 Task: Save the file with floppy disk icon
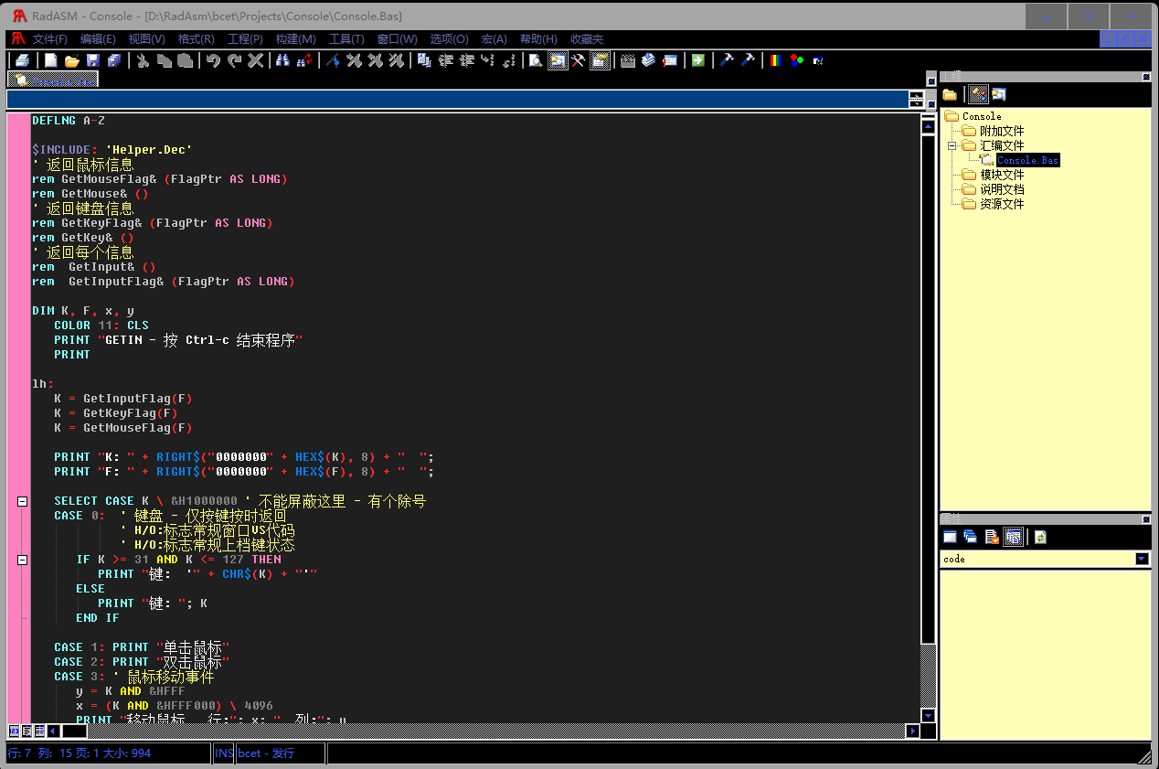92,60
